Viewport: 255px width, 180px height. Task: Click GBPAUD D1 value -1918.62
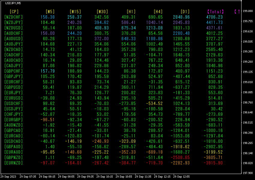pos(180,147)
